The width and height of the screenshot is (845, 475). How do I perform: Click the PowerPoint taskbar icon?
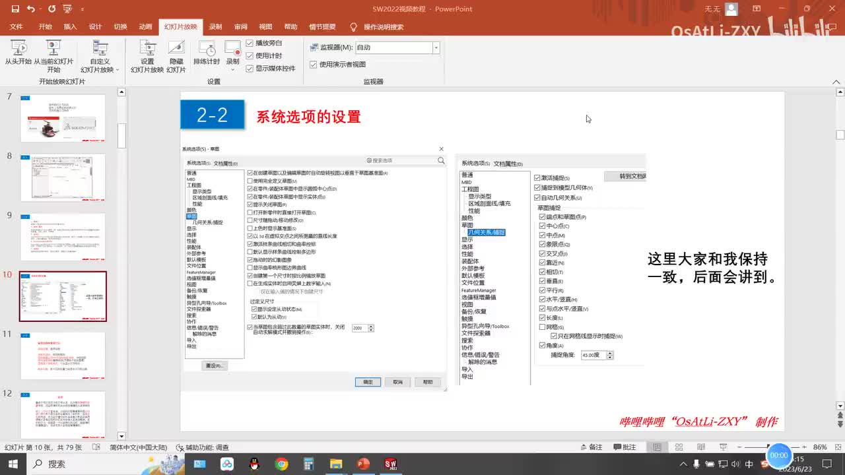362,464
